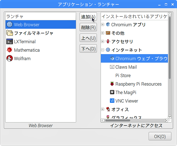Image resolution: width=177 pixels, height=146 pixels.
Task: Click the vertical scrollbar thumb
Action: [x=170, y=48]
